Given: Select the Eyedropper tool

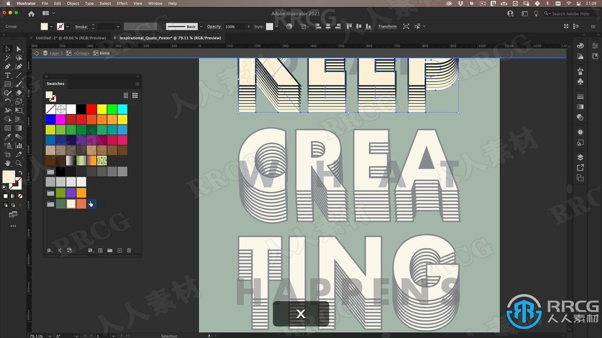Looking at the screenshot, I should click(x=8, y=137).
